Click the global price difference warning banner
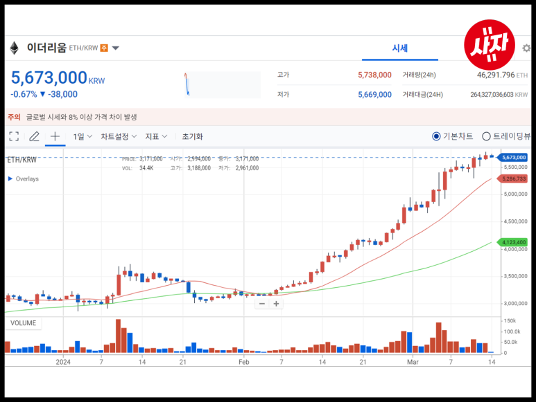Image resolution: width=536 pixels, height=402 pixels. pyautogui.click(x=268, y=117)
